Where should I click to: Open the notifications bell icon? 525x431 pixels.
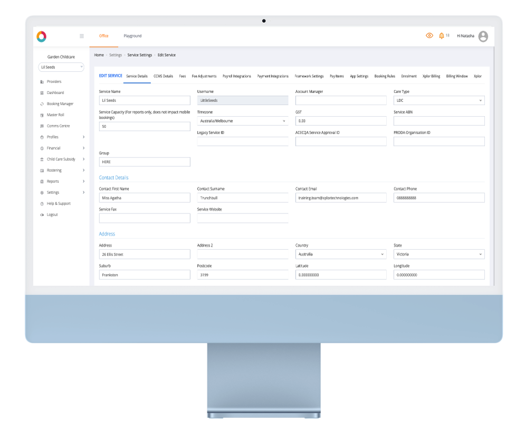click(x=441, y=35)
